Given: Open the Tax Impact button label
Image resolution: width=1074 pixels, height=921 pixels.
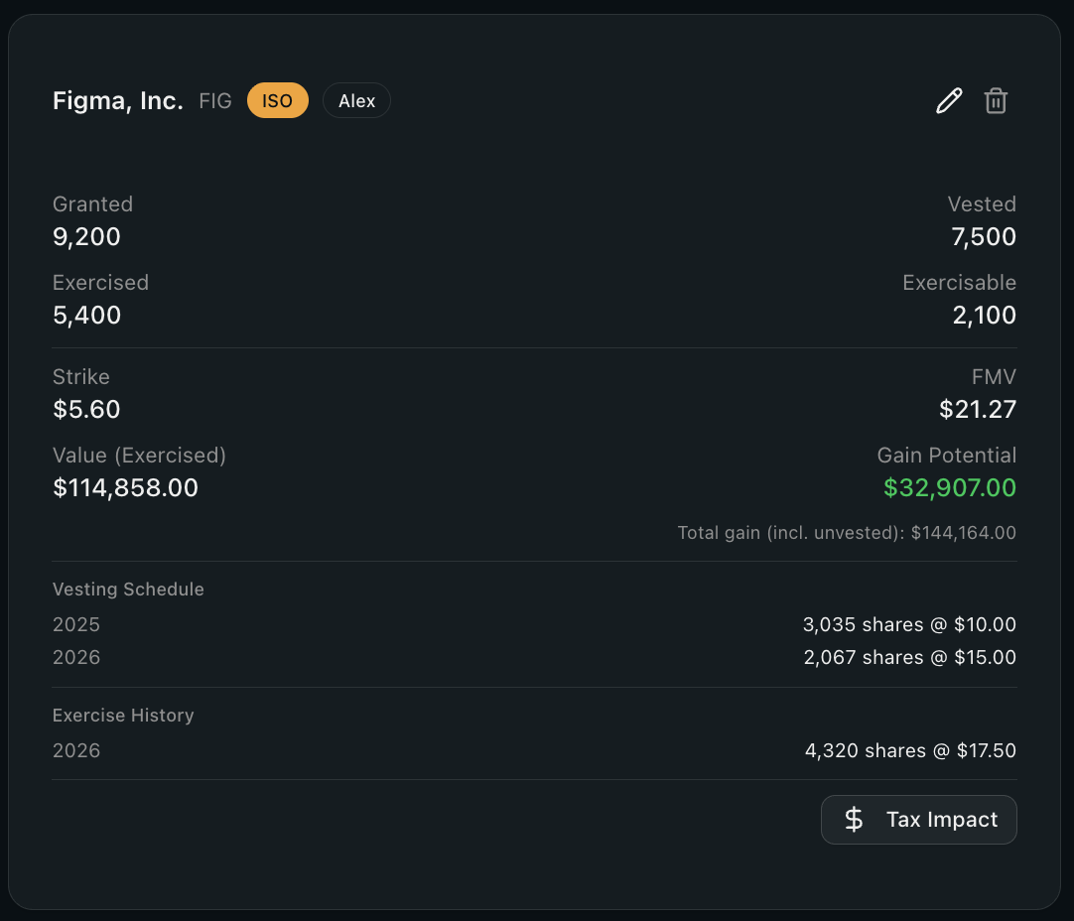Looking at the screenshot, I should click(941, 820).
